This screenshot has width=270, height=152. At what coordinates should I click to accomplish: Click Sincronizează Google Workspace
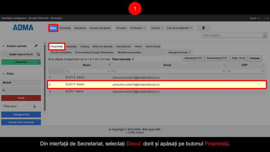click(x=94, y=52)
